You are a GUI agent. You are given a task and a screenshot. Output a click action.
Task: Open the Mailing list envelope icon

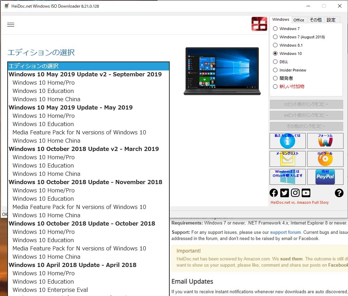pyautogui.click(x=288, y=159)
